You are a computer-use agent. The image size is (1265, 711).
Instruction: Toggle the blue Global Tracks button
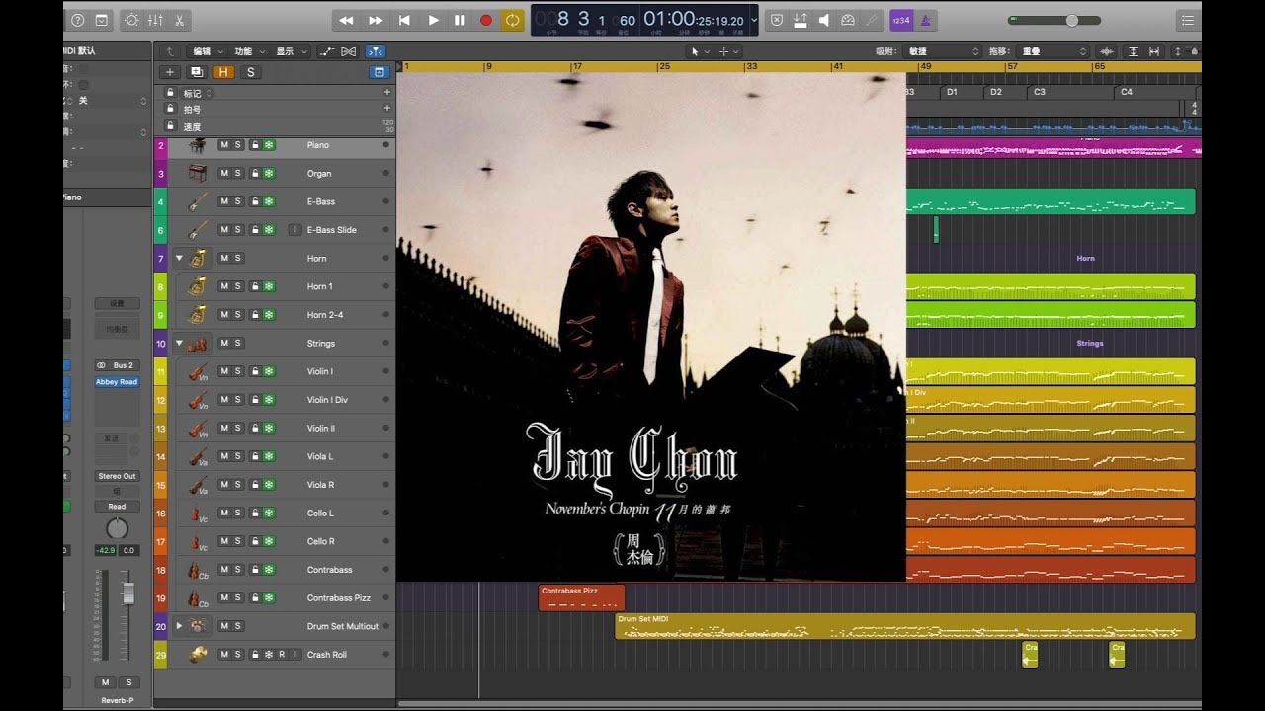378,72
